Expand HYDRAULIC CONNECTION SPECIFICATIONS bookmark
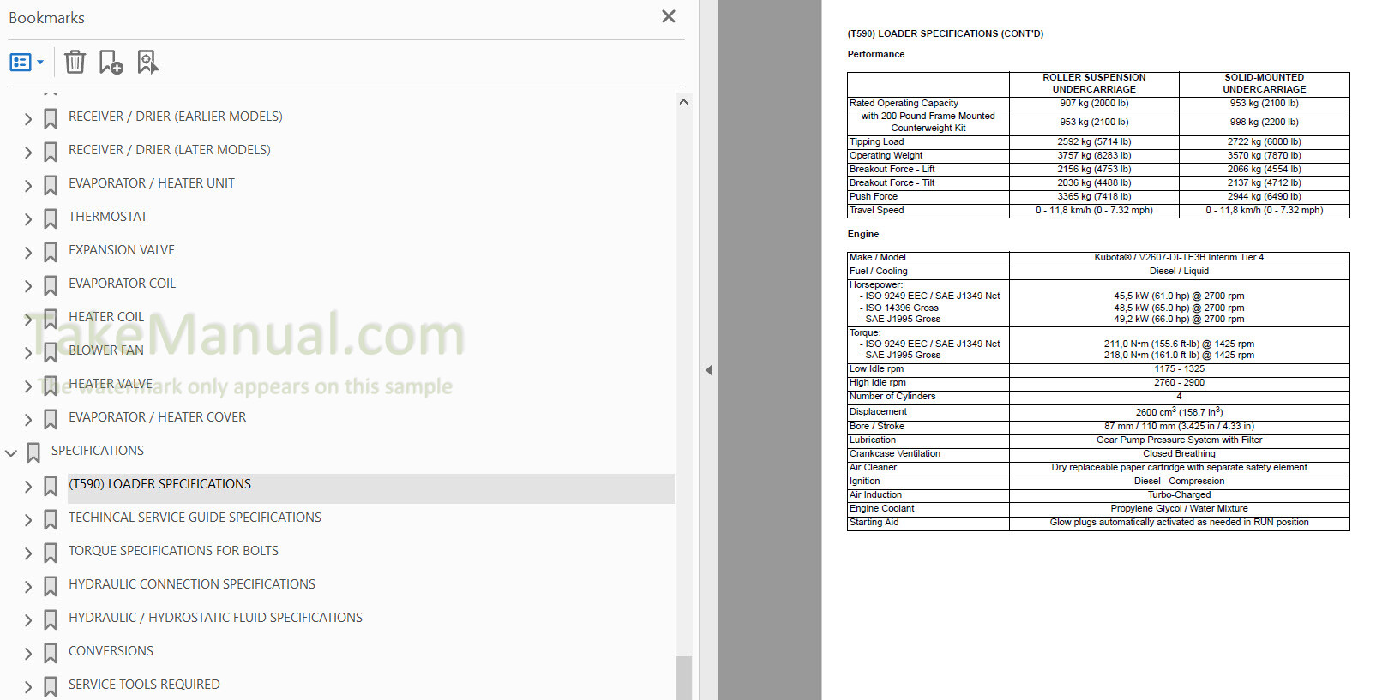 [28, 587]
